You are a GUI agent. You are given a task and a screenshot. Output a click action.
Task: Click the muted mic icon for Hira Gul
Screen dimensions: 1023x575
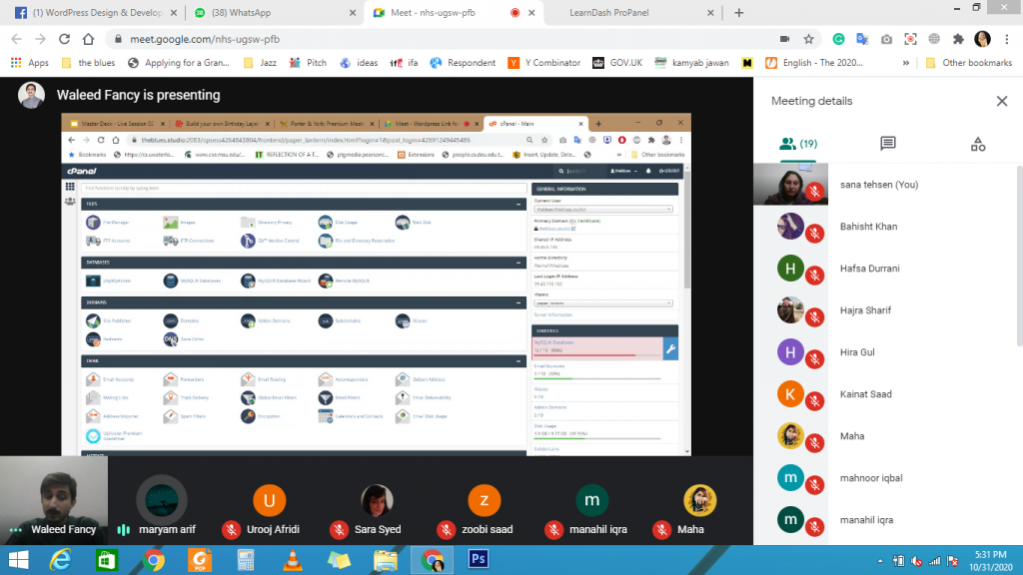coord(814,359)
